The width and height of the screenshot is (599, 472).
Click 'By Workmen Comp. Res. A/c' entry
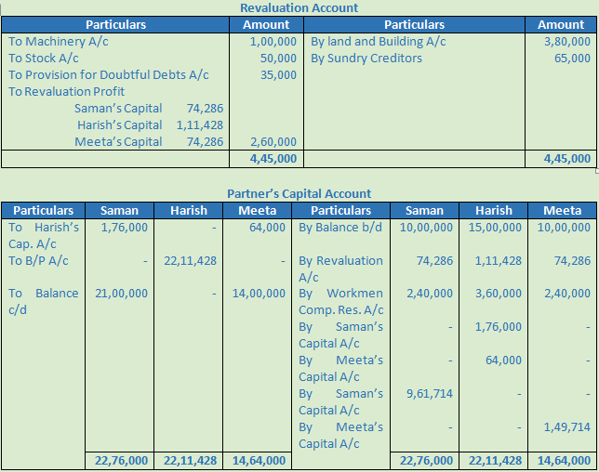coord(340,301)
